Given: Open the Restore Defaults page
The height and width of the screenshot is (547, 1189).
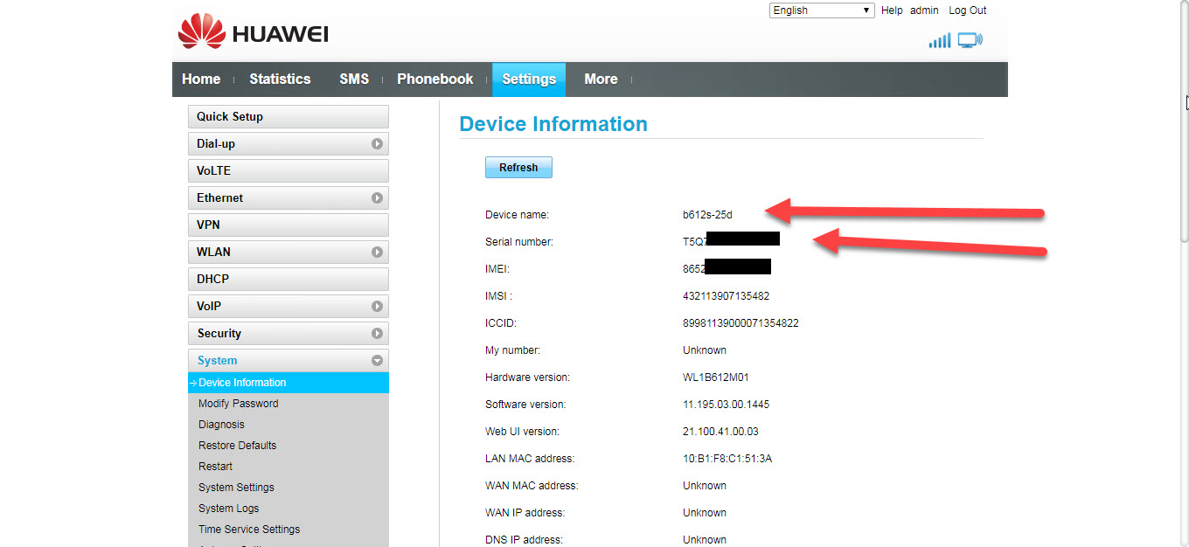Looking at the screenshot, I should coord(237,446).
